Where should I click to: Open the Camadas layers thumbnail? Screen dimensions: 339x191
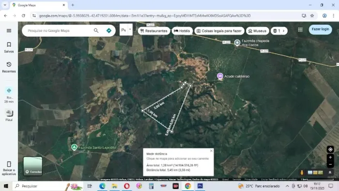click(x=32, y=166)
